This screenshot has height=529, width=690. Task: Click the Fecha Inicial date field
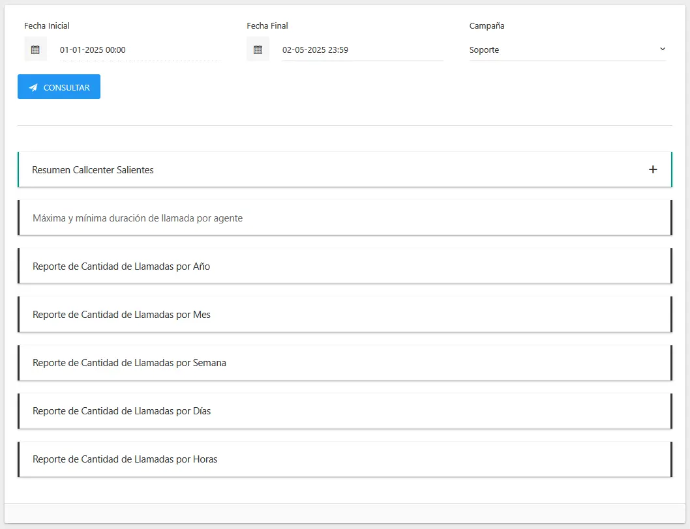click(x=140, y=50)
